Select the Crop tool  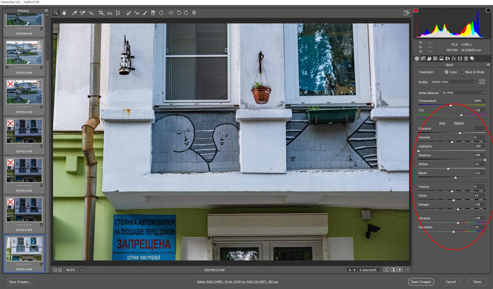[101, 13]
